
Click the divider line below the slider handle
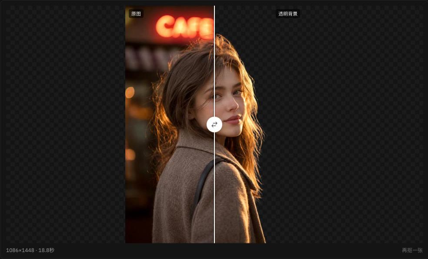point(214,188)
